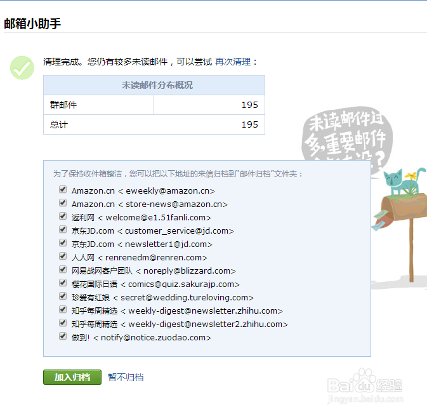Screen dimensions: 427x414
Task: Click the 群邮件 count 195
Action: tap(250, 105)
